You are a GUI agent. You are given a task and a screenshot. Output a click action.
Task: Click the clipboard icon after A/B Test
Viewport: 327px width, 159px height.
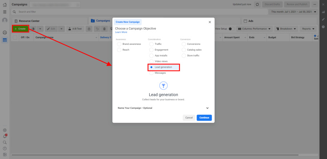tap(89, 29)
